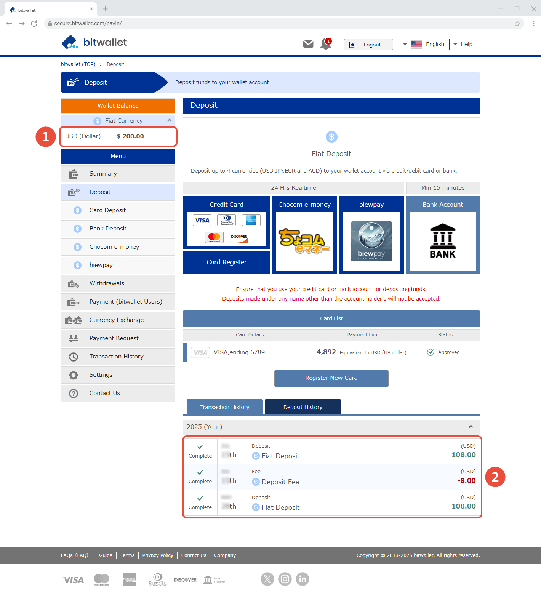Select the BANK building icon tile
Viewport: 541px width, 592px height.
point(443,241)
